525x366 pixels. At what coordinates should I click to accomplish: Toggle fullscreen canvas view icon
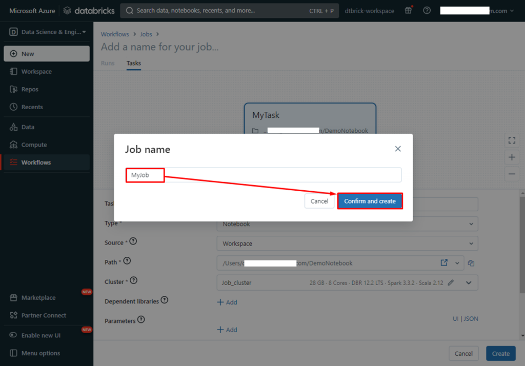pos(512,140)
